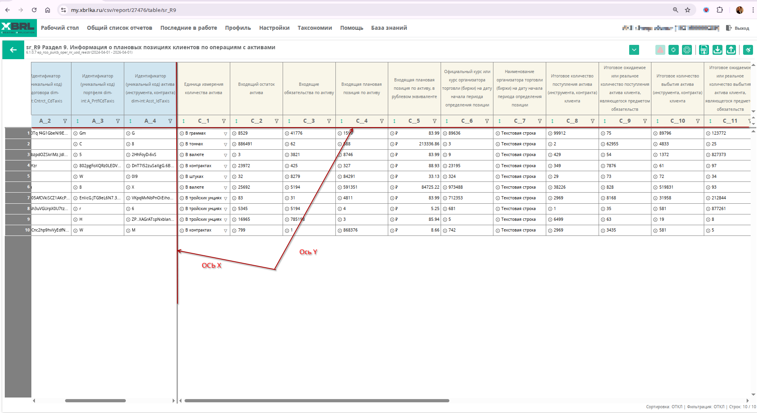
Task: Open table settings gear icon
Action: point(687,50)
